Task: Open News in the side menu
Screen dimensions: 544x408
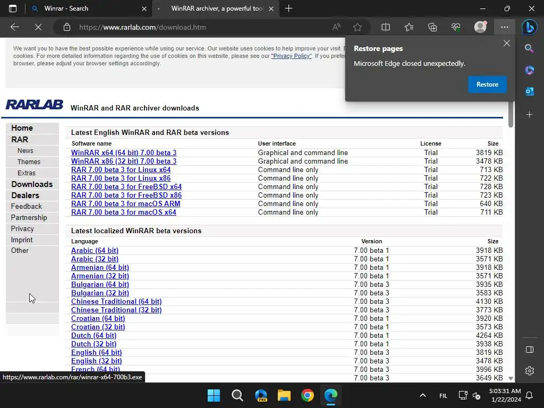Action: coord(25,150)
